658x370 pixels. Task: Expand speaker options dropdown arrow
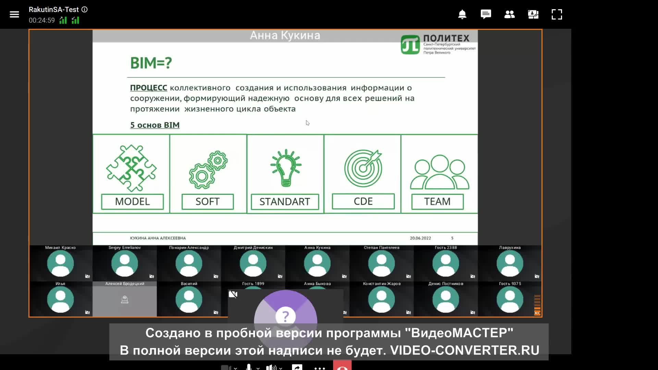click(x=281, y=368)
